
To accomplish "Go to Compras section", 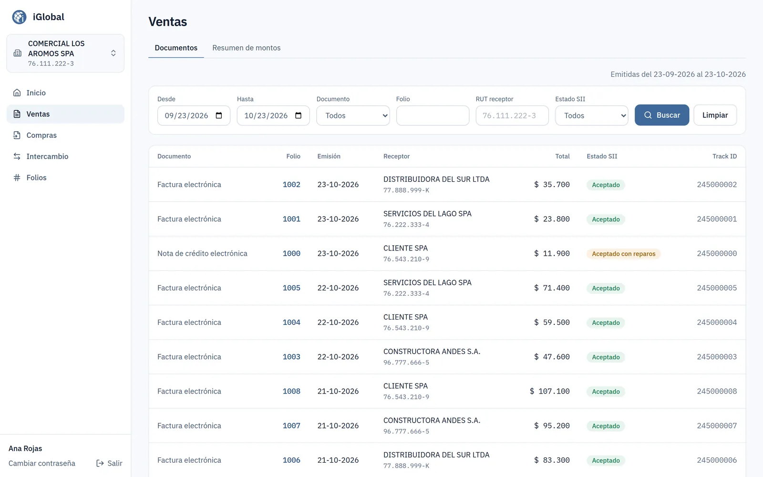I will point(65,135).
